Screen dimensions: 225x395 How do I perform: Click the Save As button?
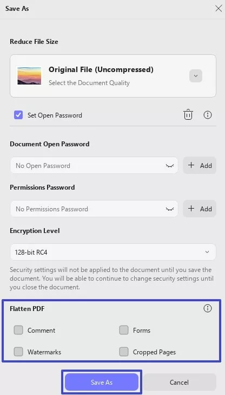tap(102, 382)
